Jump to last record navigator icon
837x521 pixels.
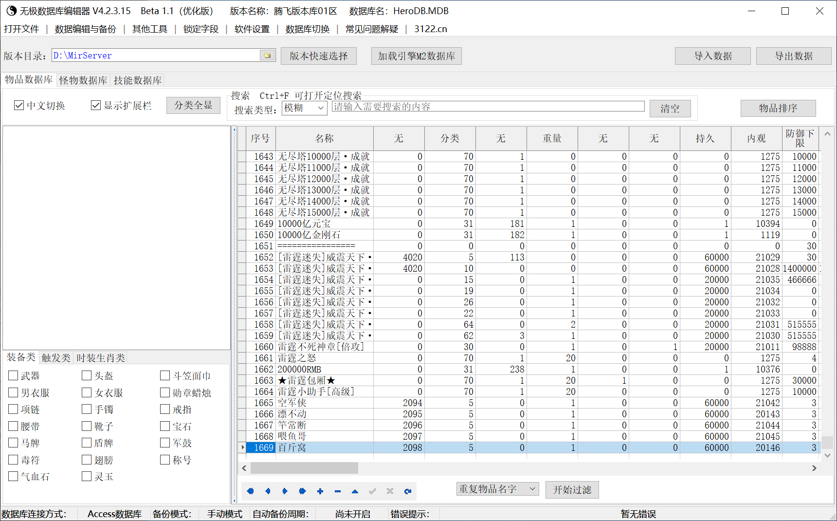(x=303, y=491)
